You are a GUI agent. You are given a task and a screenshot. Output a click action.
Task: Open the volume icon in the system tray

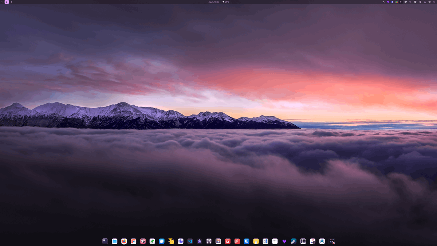point(410,2)
